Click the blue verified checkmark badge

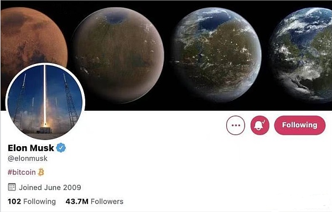pos(61,148)
